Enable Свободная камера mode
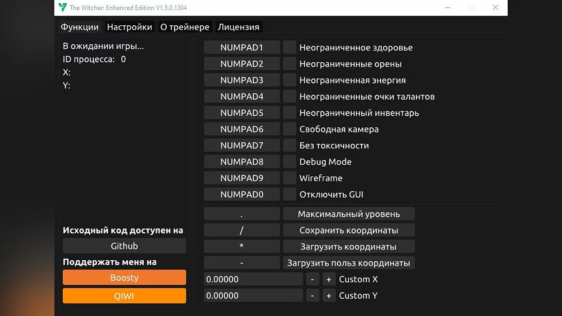Viewport: 562px width, 316px height. pos(289,129)
